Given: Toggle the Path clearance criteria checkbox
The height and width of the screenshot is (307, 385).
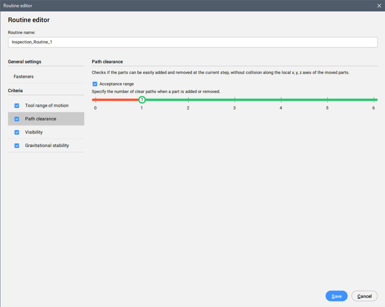Looking at the screenshot, I should pos(17,119).
